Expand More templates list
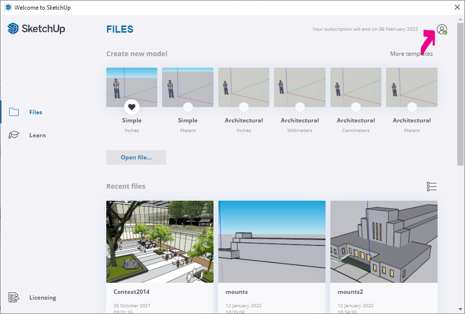 click(411, 54)
